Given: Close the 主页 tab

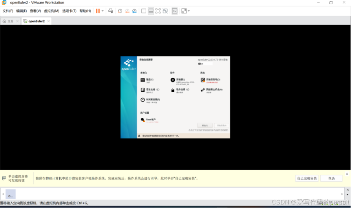Looking at the screenshot, I should (17, 21).
